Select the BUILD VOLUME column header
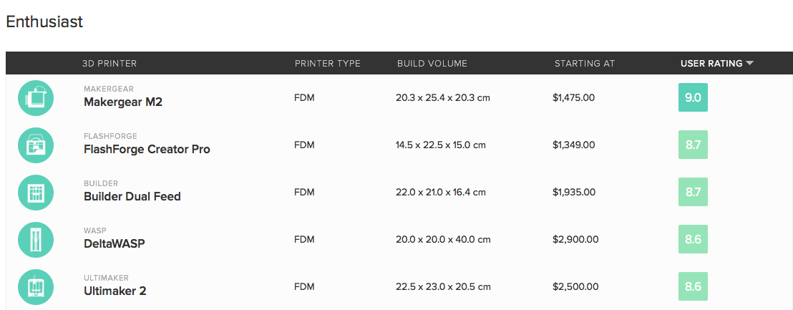793x310 pixels. (432, 63)
